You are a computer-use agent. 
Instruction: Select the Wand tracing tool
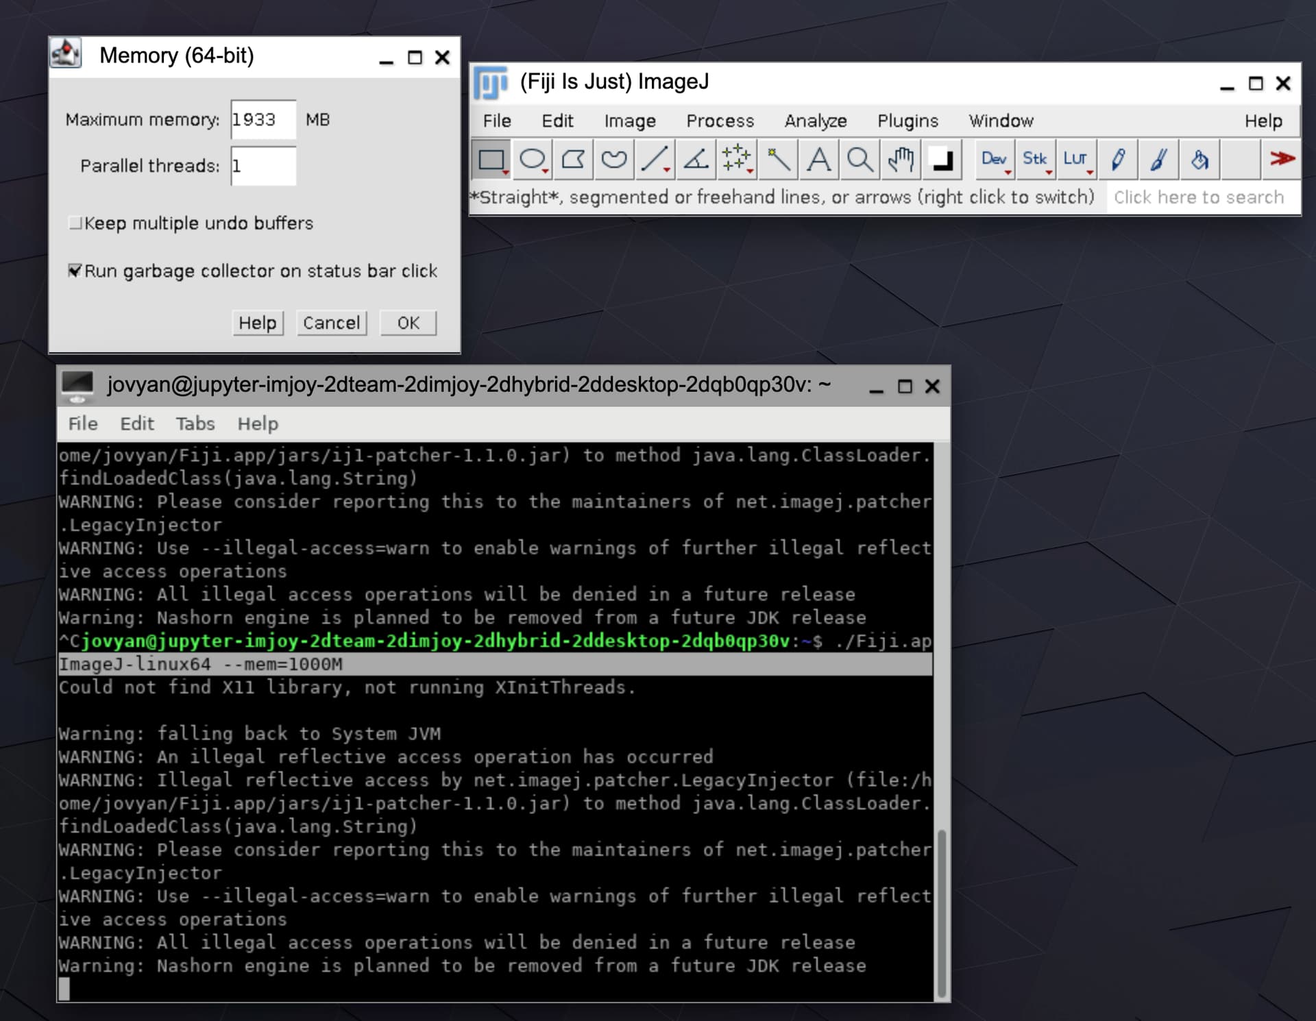click(778, 160)
